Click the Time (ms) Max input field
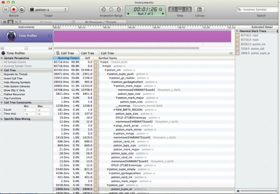This screenshot has width=280, height=194. pyautogui.click(x=43, y=114)
